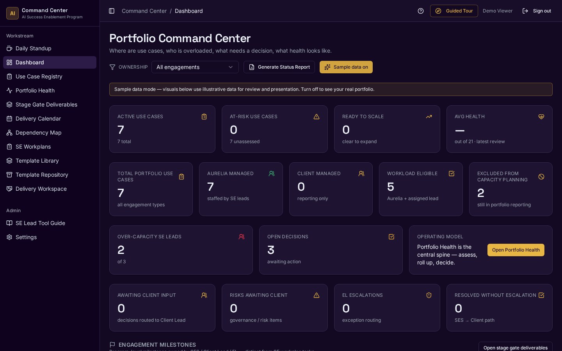Click the Excluded from Capacity Planning ban icon

click(x=541, y=177)
